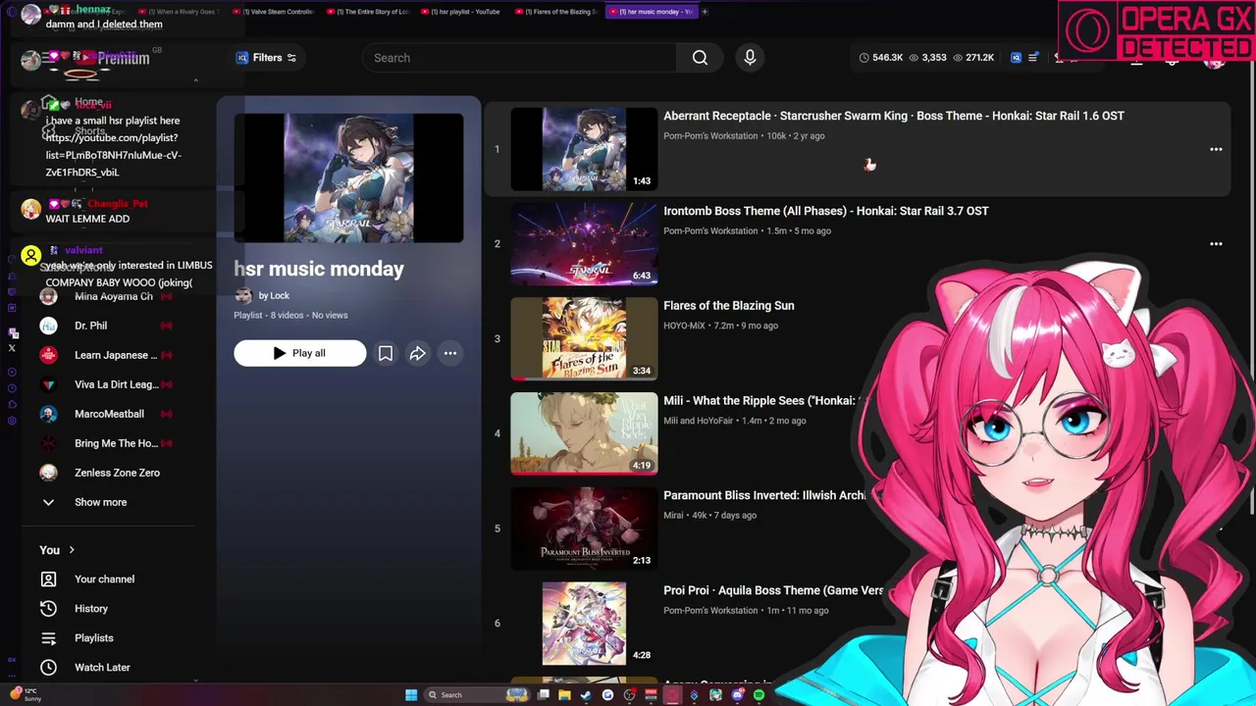Open options for Aberrant Receptacle video

(x=1216, y=149)
